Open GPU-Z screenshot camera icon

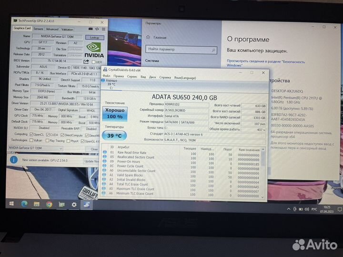91,29
